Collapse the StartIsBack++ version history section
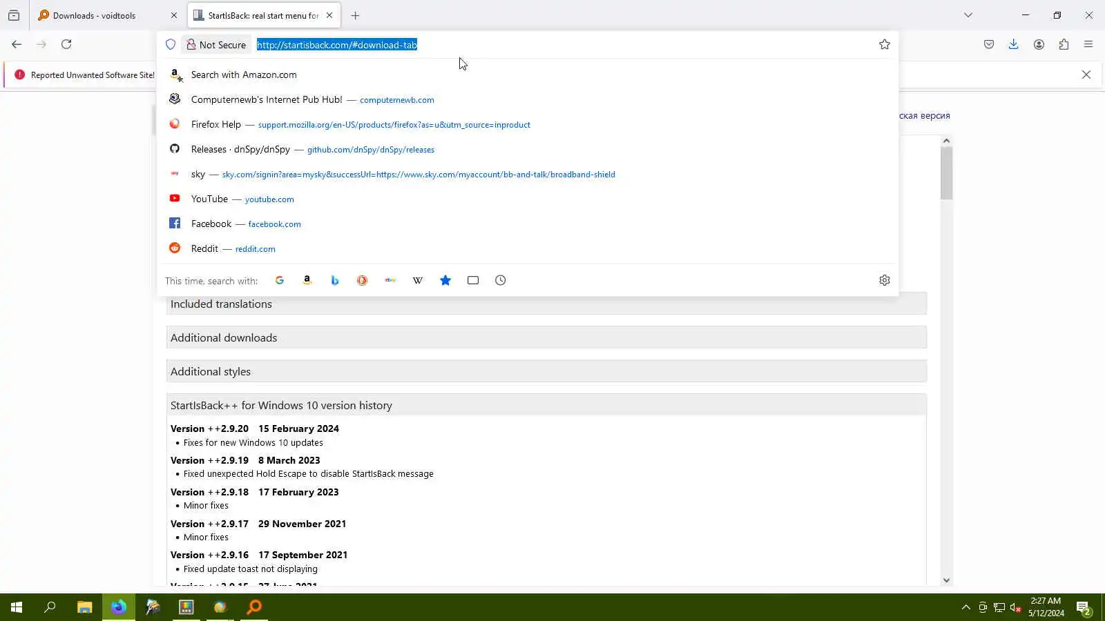The image size is (1105, 621). pos(546,405)
